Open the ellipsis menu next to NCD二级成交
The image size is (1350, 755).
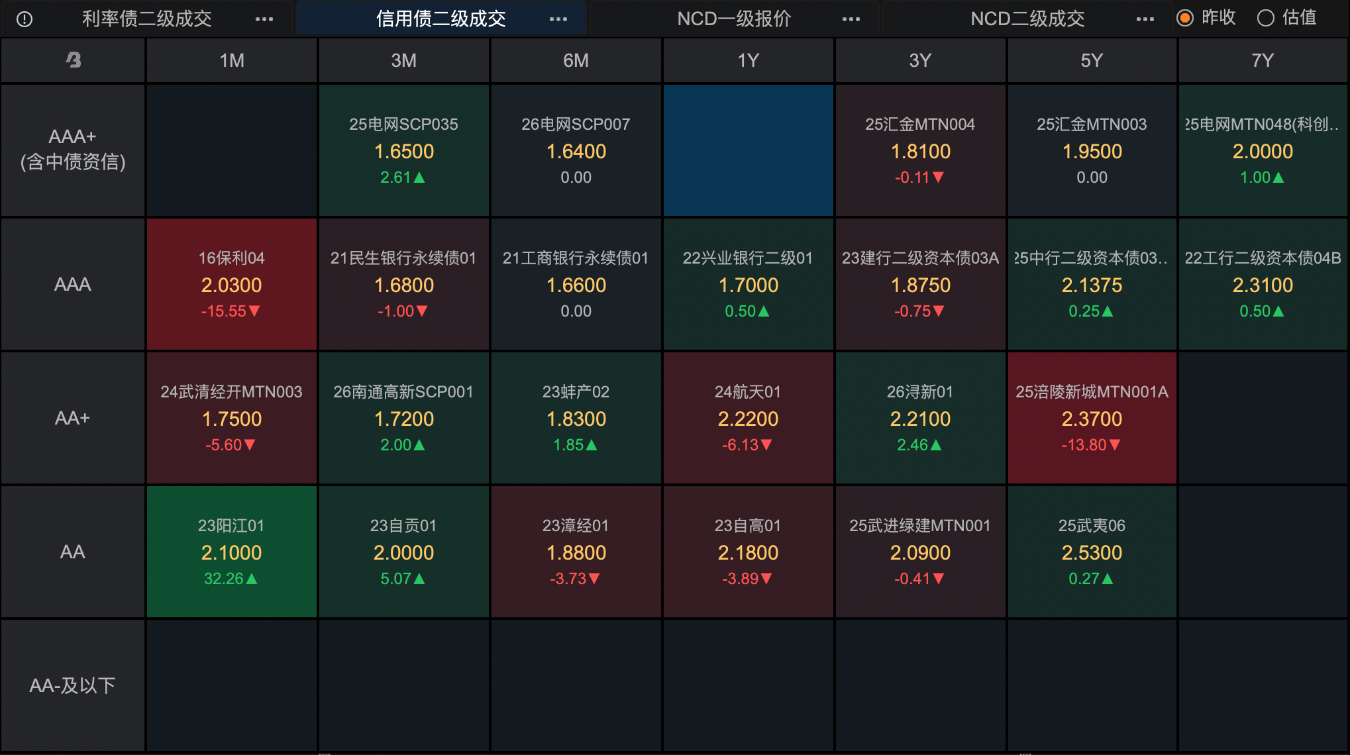click(1145, 19)
